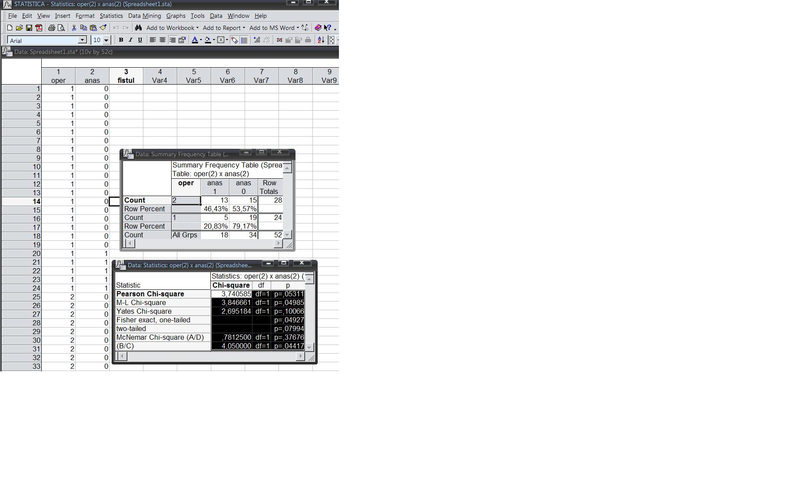This screenshot has height=492, width=803.
Task: Open the Graphs menu
Action: pos(176,16)
